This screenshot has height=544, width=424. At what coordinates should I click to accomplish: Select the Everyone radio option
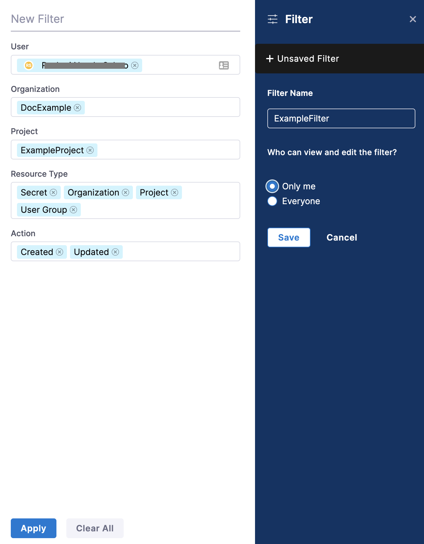point(272,201)
